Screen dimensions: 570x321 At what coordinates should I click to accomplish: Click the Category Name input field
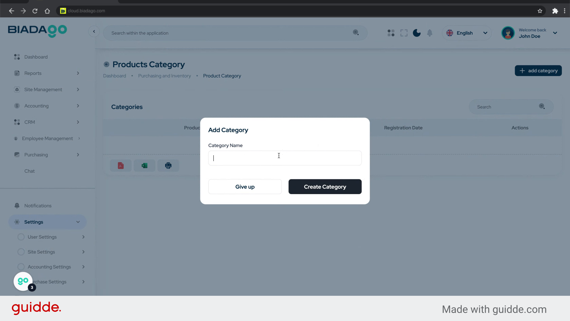pos(285,158)
